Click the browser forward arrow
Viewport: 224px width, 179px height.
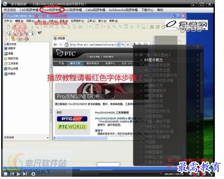pos(61,45)
